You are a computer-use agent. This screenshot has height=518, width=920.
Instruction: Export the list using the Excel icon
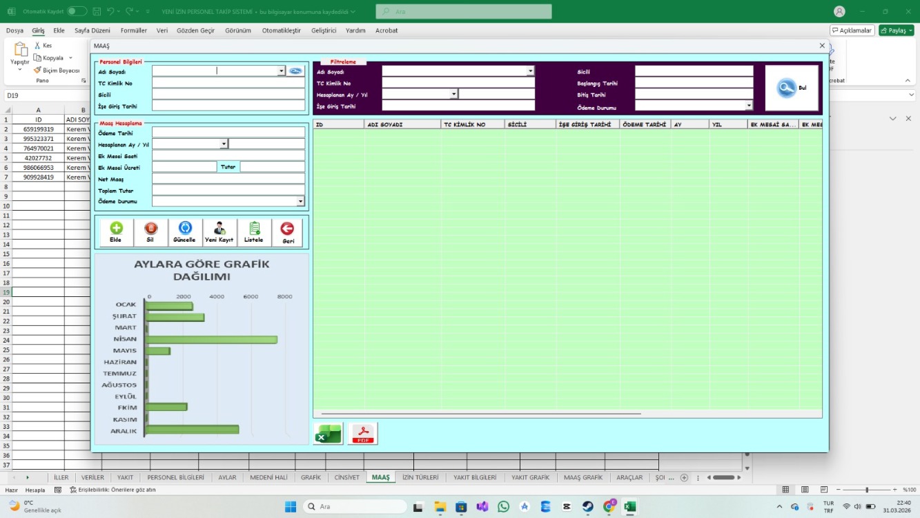(x=328, y=434)
